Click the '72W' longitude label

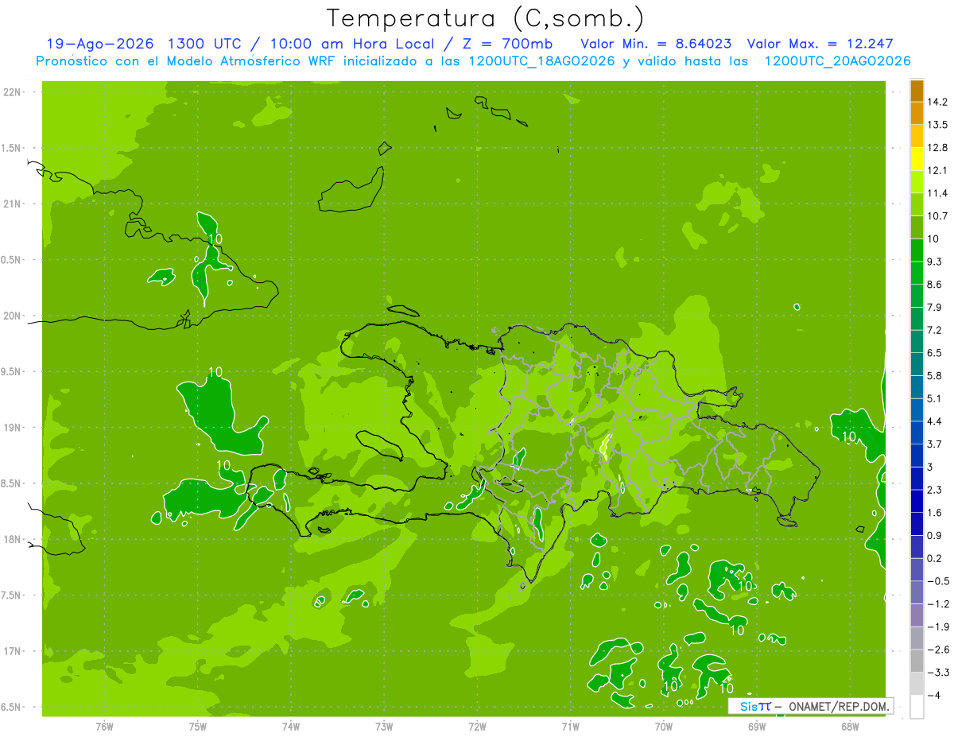click(477, 727)
